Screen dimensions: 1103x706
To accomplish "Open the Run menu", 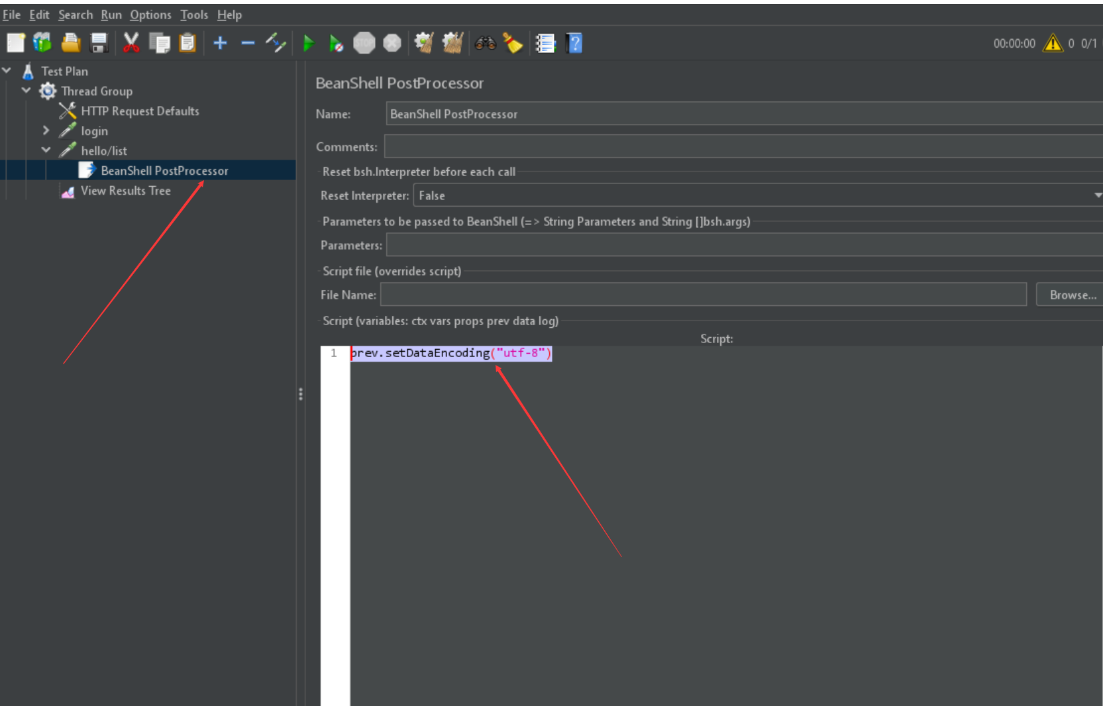I will (x=111, y=15).
